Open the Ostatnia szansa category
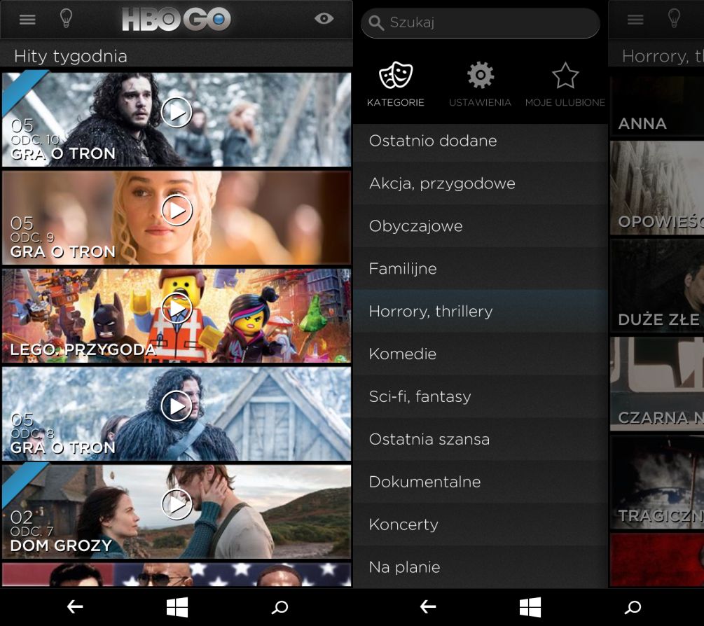This screenshot has width=704, height=626. pyautogui.click(x=481, y=439)
